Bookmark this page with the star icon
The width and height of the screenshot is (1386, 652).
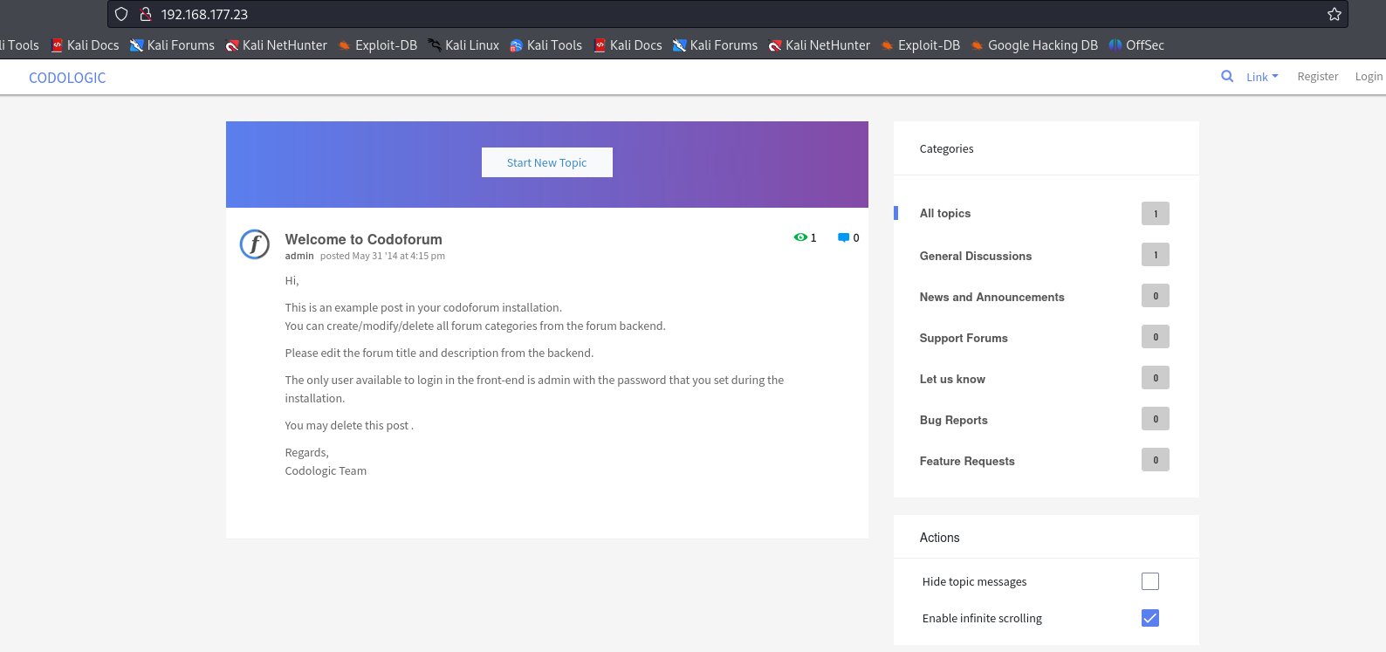pos(1335,14)
